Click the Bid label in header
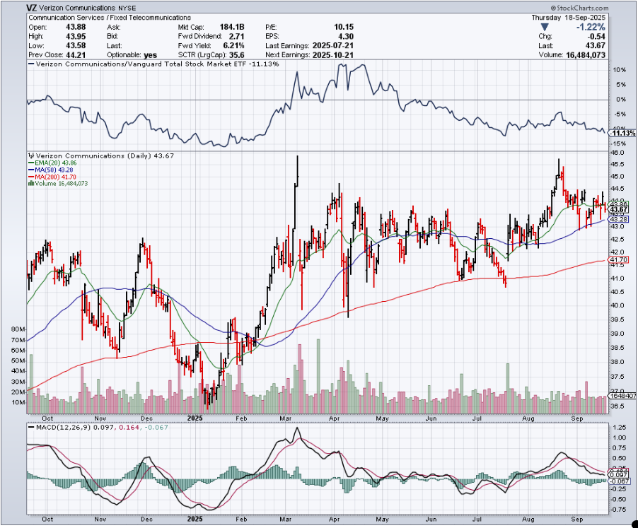The width and height of the screenshot is (638, 528). [112, 36]
